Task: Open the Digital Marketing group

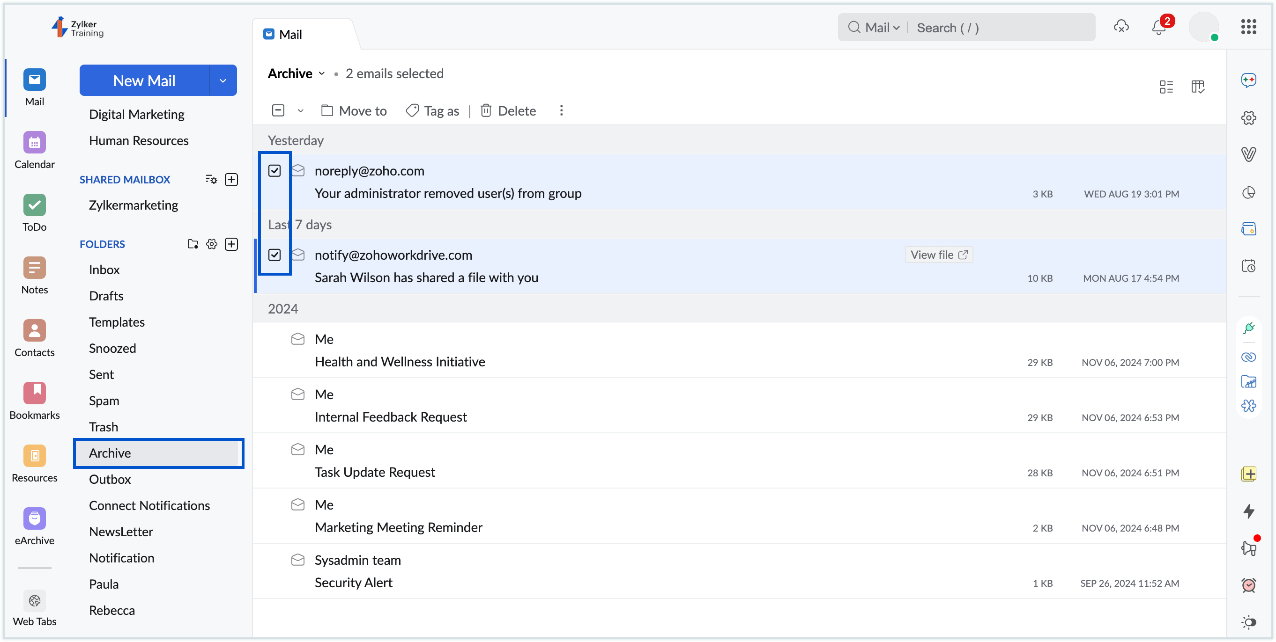Action: [x=137, y=114]
